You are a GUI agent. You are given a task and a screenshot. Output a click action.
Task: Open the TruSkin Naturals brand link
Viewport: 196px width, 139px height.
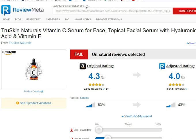click(x=20, y=43)
